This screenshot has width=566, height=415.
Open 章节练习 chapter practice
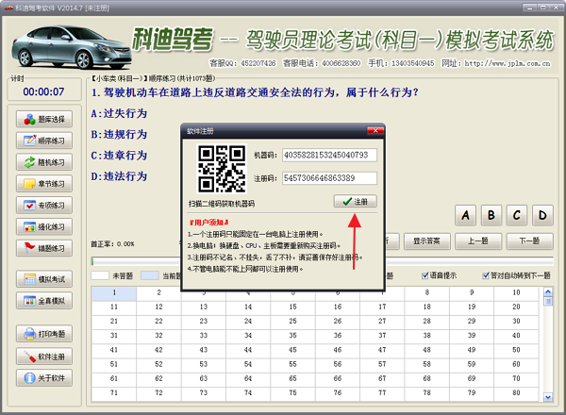click(x=44, y=184)
